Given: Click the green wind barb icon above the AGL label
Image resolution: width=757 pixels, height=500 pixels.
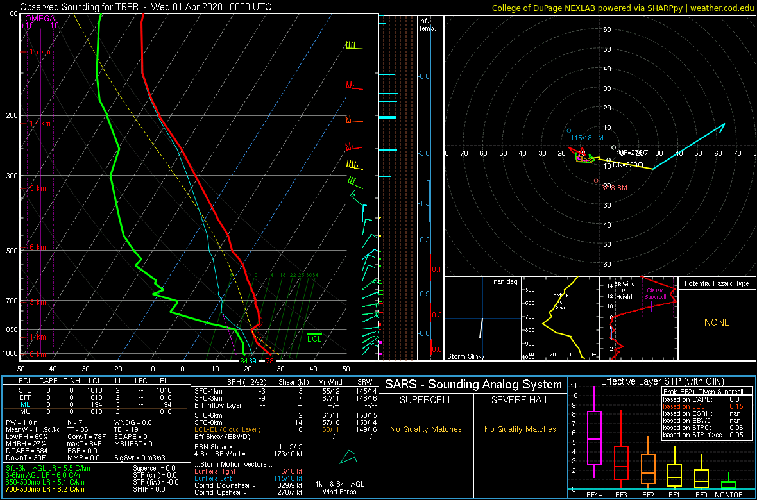Looking at the screenshot, I should point(347,458).
